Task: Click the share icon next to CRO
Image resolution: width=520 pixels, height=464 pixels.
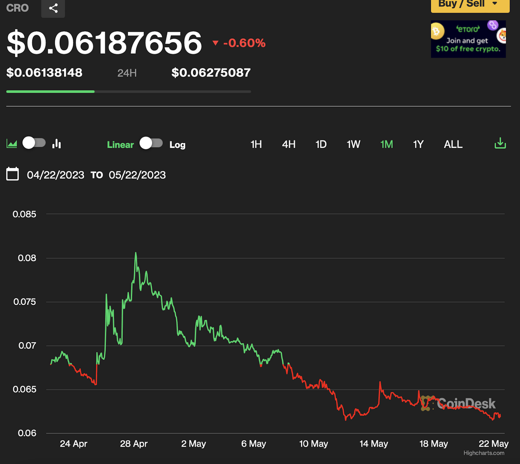Action: [x=53, y=8]
